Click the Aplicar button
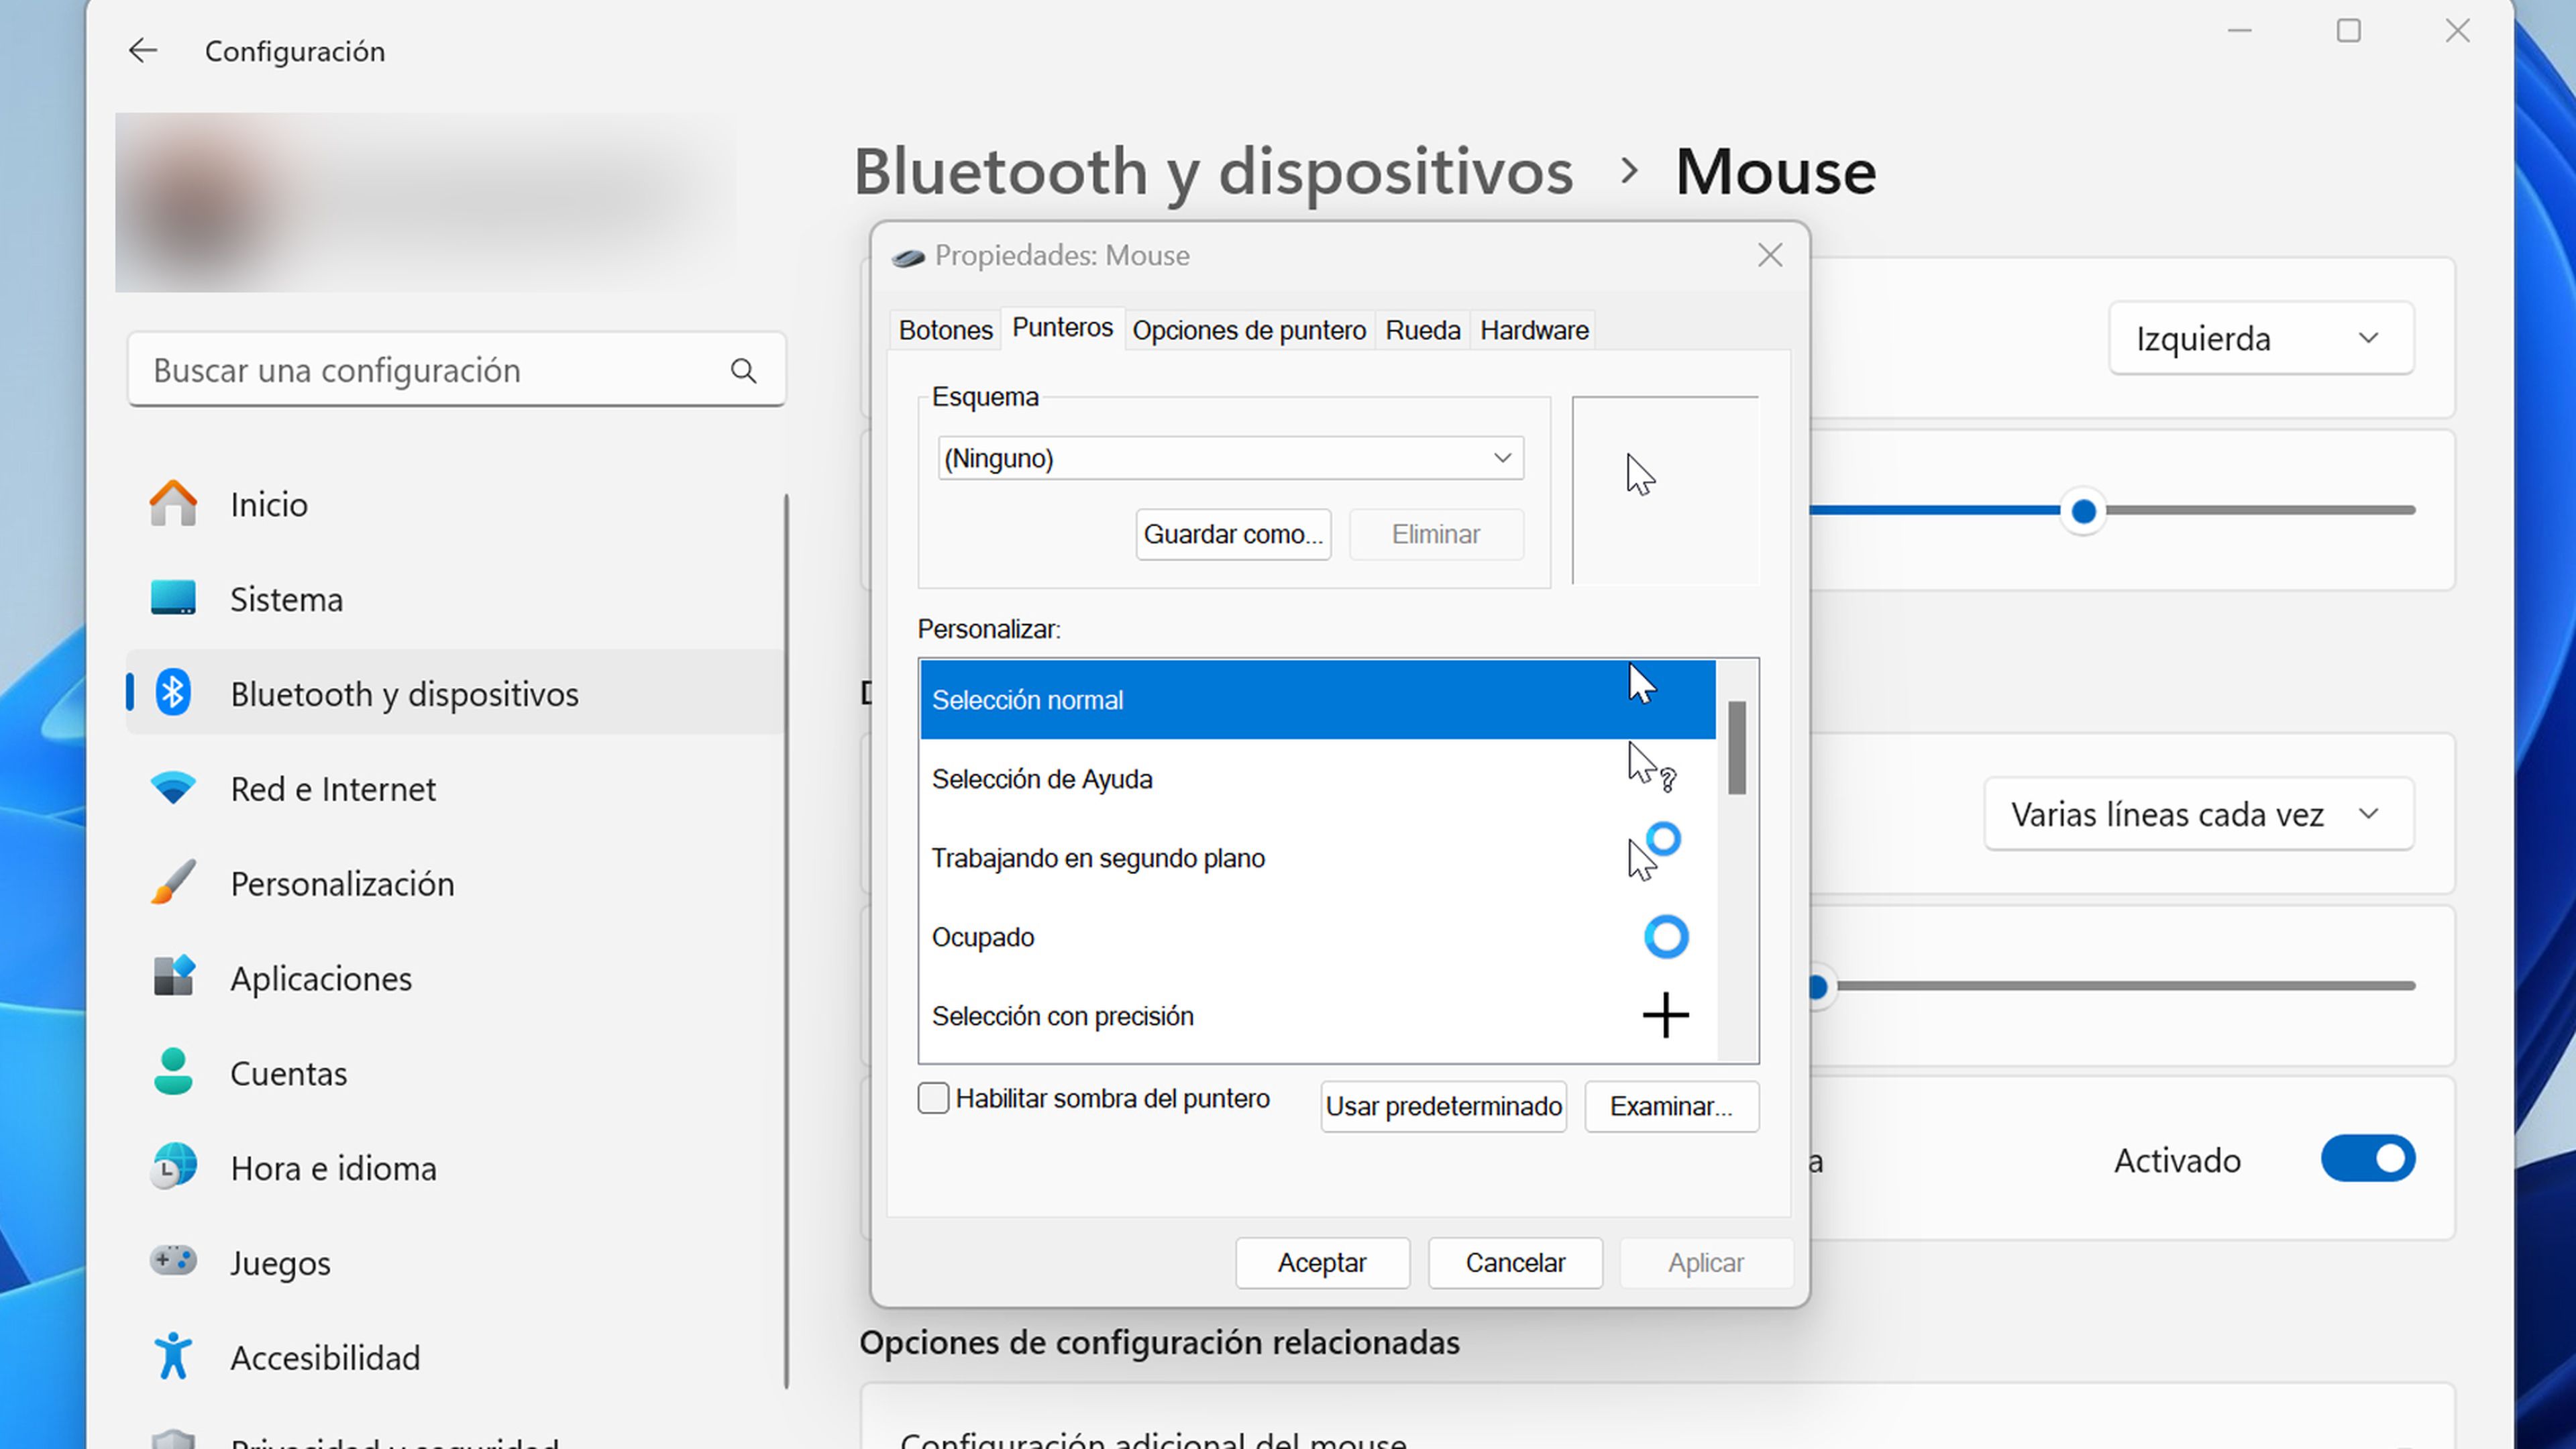The height and width of the screenshot is (1449, 2576). click(1706, 1262)
